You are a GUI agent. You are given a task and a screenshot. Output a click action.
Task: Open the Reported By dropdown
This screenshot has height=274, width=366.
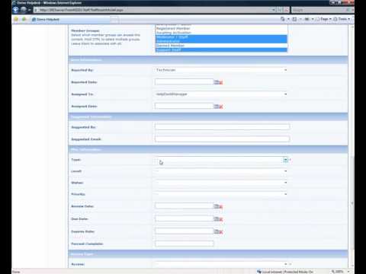(220, 70)
